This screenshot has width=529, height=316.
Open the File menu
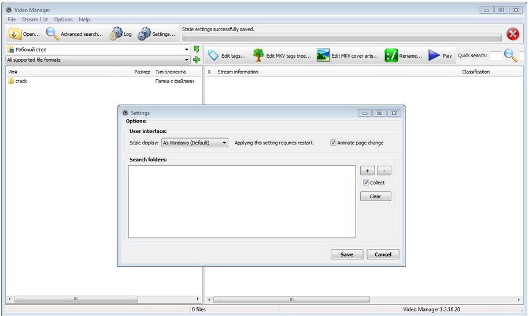[12, 19]
